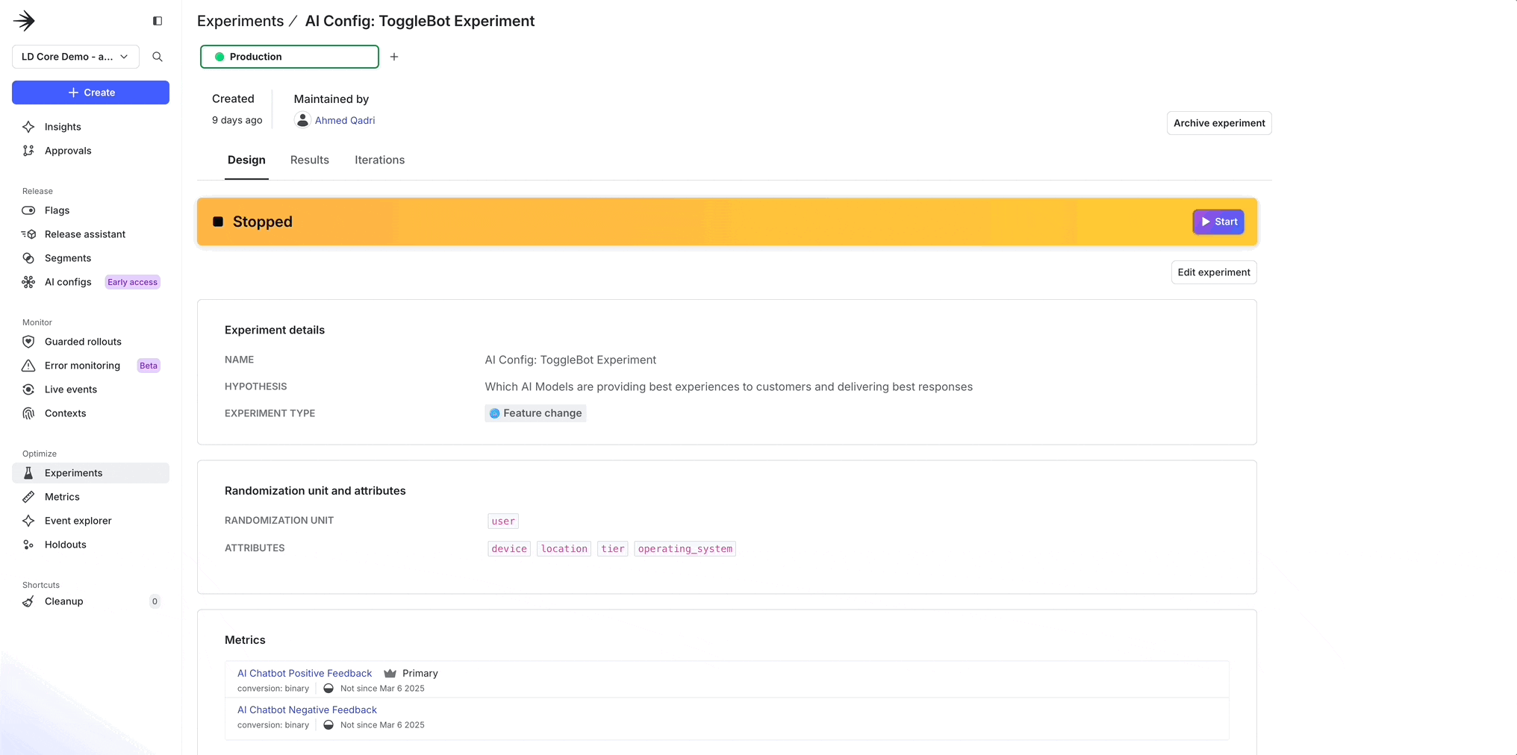
Task: Expand the LD Core Demo project dropdown
Action: tap(75, 57)
